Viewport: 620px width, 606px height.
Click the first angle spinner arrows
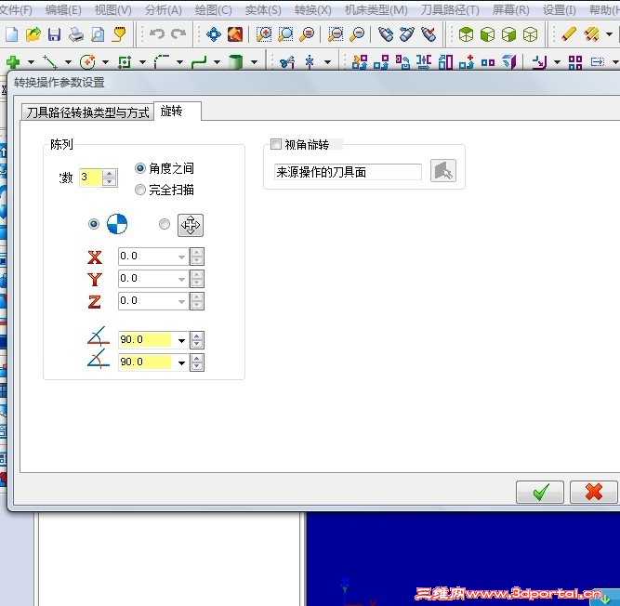(x=196, y=340)
